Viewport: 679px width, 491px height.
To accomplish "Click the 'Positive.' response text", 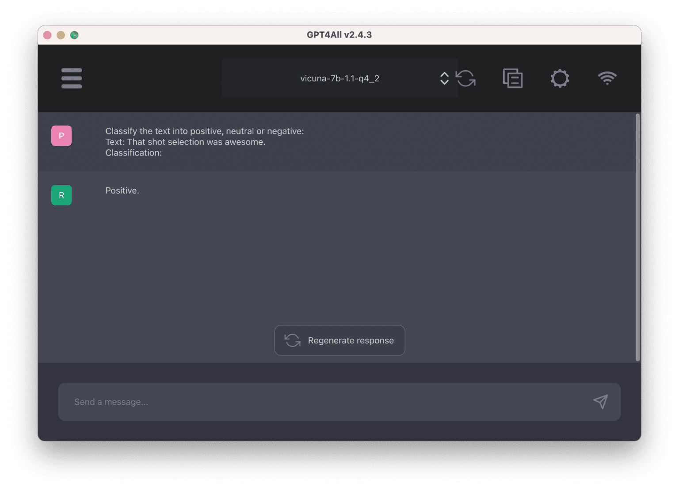I will point(122,190).
